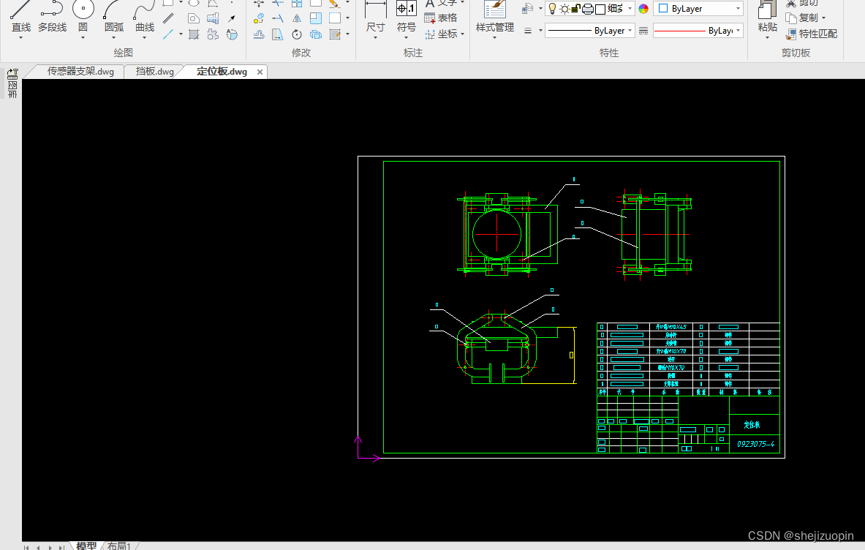Screen dimensions: 865x550
Task: Click the offset tool icon in 修改 panel
Action: [259, 35]
